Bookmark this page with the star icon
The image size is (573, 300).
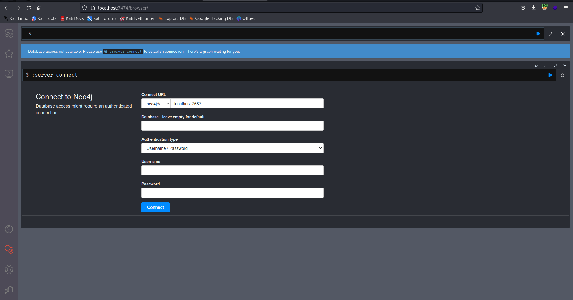tap(478, 8)
